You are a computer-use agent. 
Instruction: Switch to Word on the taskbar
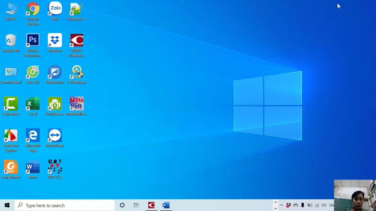[166, 205]
